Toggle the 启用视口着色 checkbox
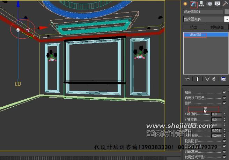Viewport: 229px width, 160px height. tap(224, 98)
